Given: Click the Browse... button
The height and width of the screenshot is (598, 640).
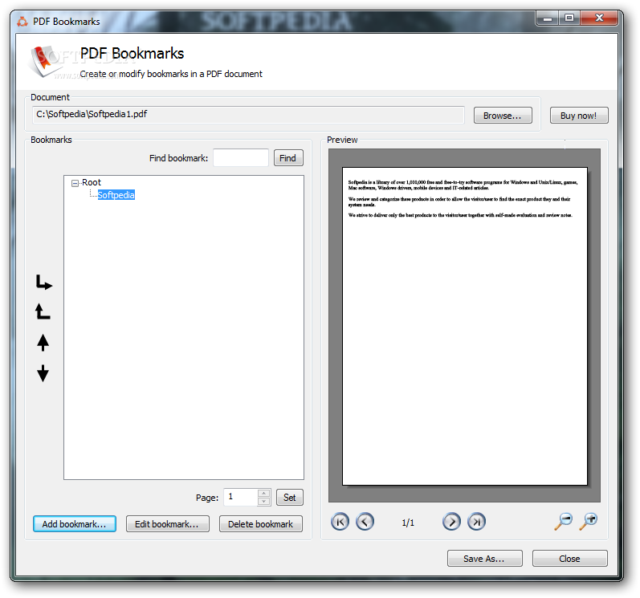Looking at the screenshot, I should [x=503, y=116].
